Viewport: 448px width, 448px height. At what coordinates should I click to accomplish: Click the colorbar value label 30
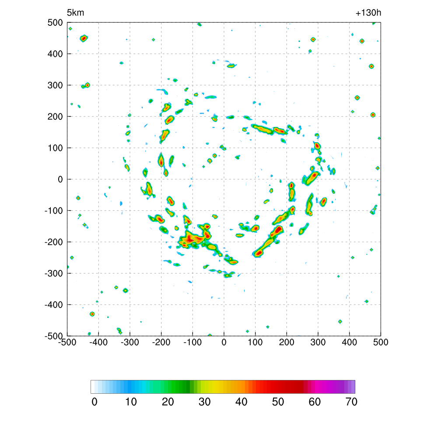[205, 402]
